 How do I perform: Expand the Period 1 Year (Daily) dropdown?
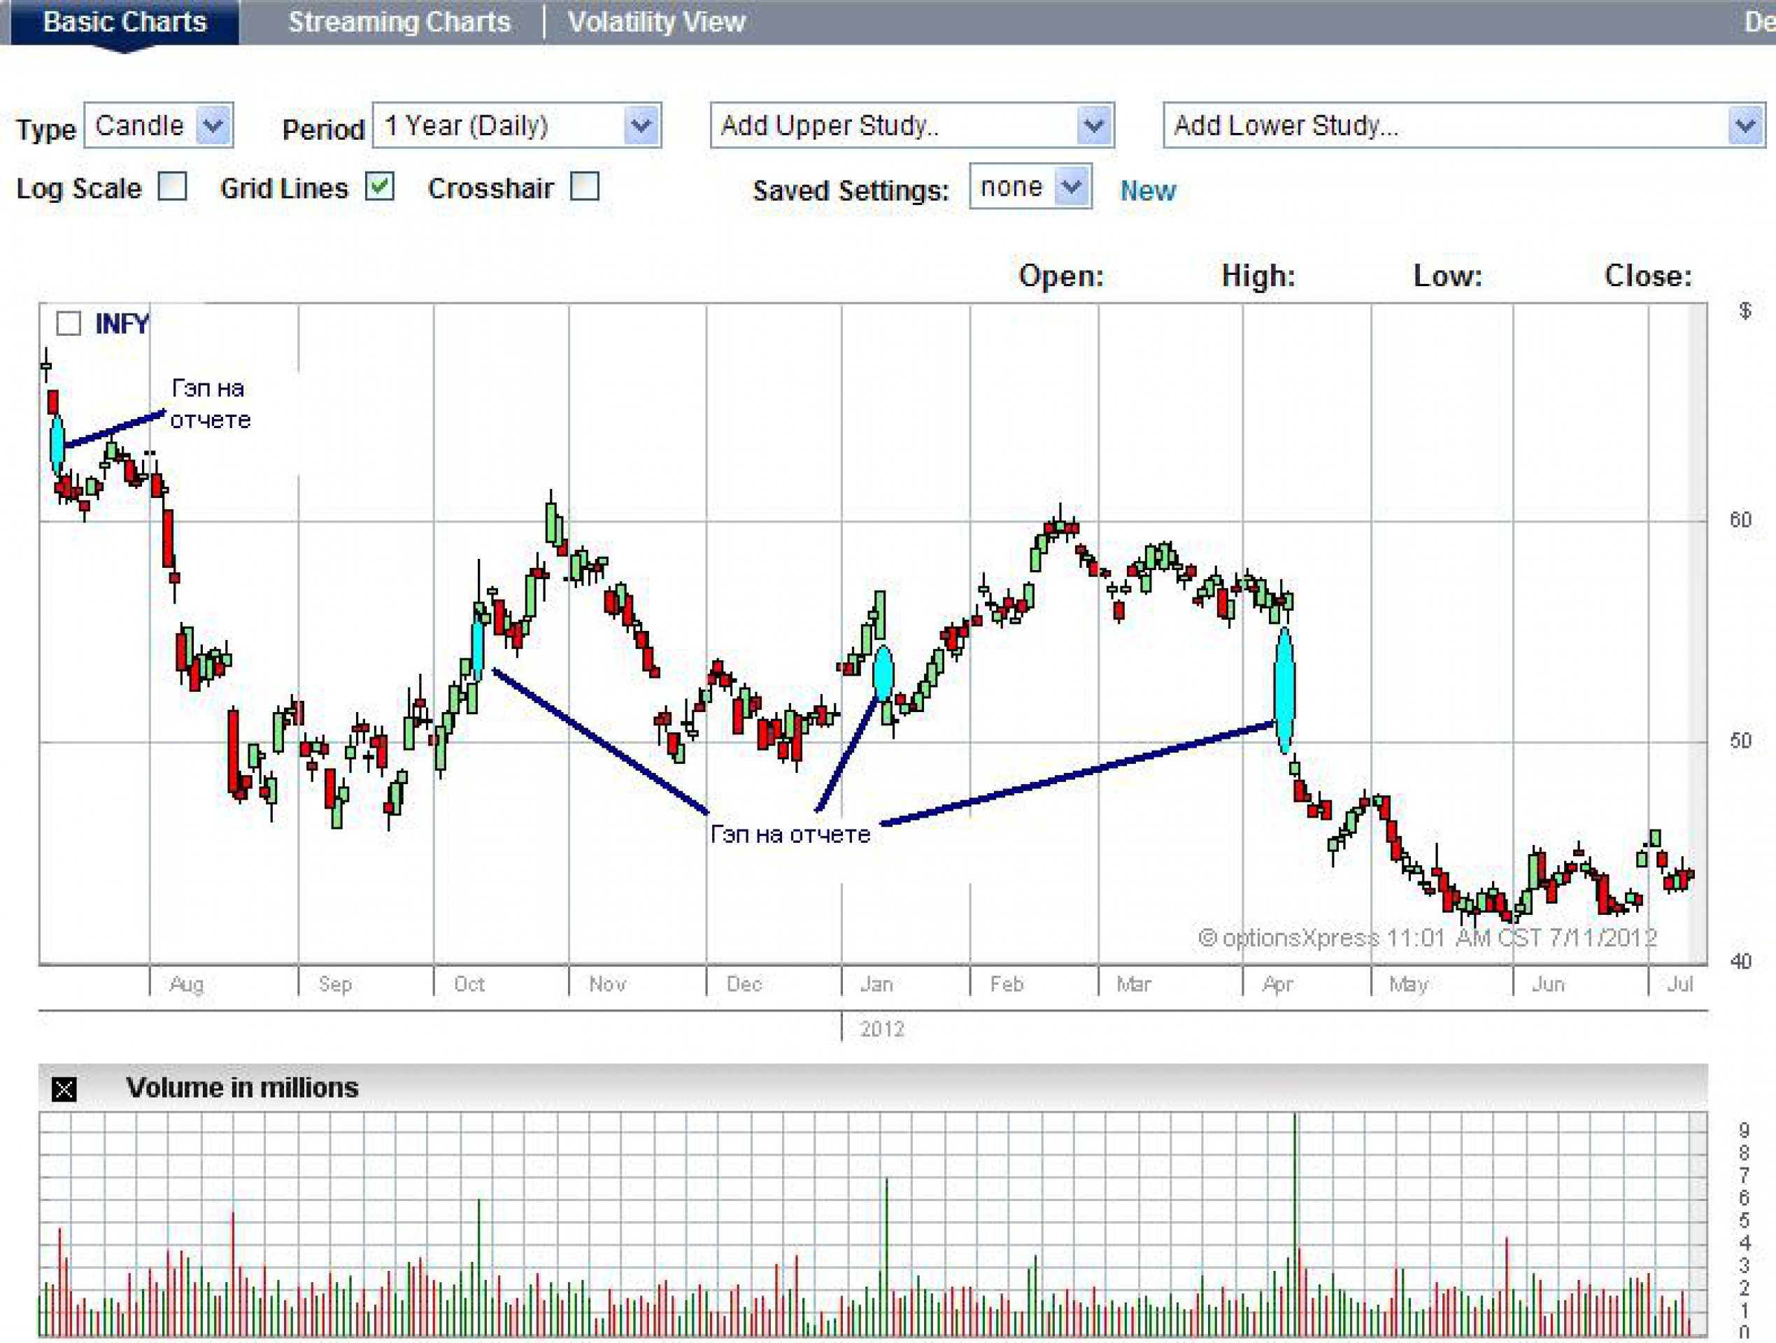641,125
